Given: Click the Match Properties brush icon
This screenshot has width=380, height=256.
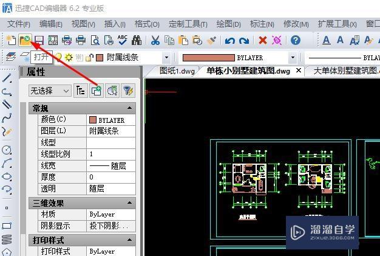Looking at the screenshot, I should (212, 40).
